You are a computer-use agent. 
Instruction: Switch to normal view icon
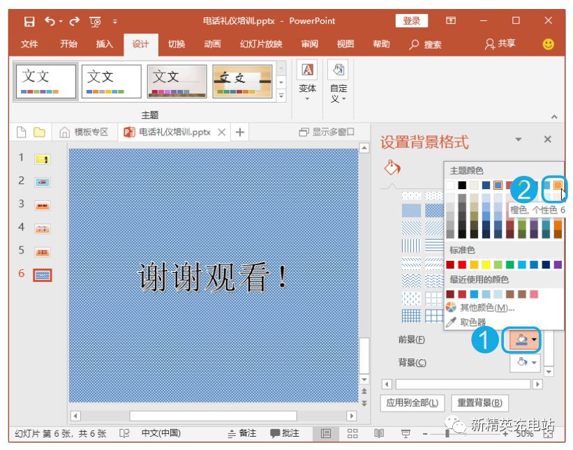click(325, 433)
